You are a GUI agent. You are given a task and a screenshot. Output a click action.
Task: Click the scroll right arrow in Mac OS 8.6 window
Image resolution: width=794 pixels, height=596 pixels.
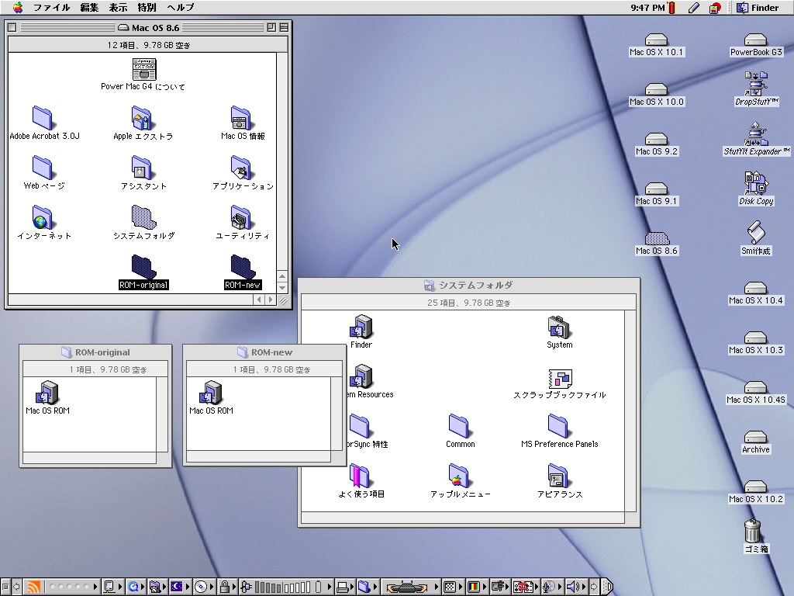[x=271, y=300]
